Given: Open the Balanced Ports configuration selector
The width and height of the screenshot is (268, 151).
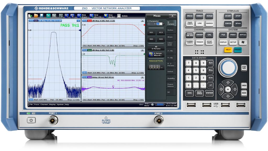Looking at the screenshot, I should [x=156, y=67].
